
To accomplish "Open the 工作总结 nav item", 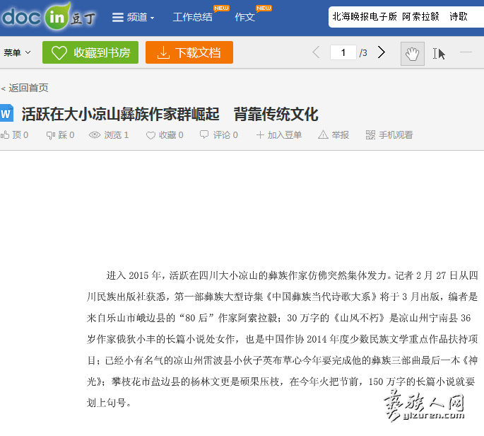I will (192, 17).
